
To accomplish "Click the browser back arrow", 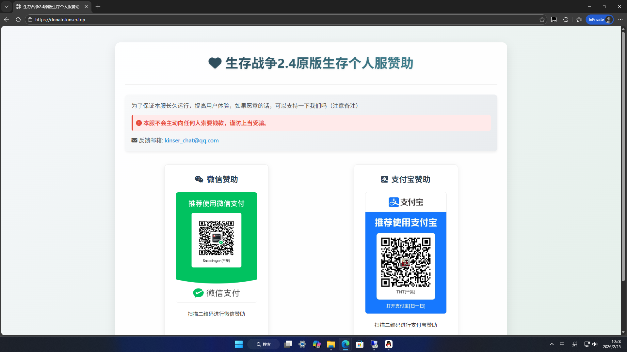I will tap(7, 20).
